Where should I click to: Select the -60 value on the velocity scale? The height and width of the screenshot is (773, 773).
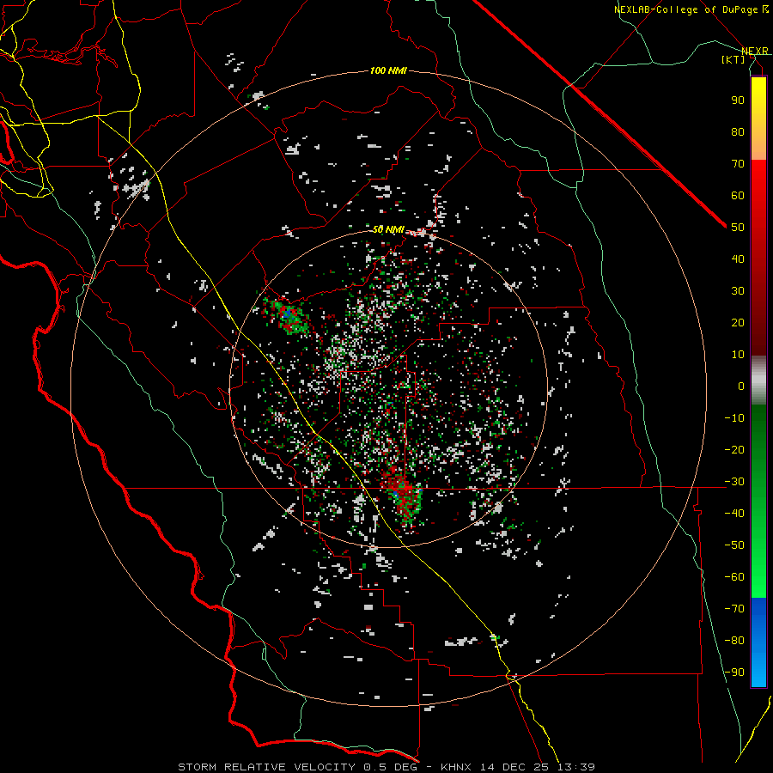(734, 577)
